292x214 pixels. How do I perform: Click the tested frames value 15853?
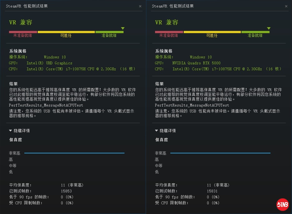[66, 191]
